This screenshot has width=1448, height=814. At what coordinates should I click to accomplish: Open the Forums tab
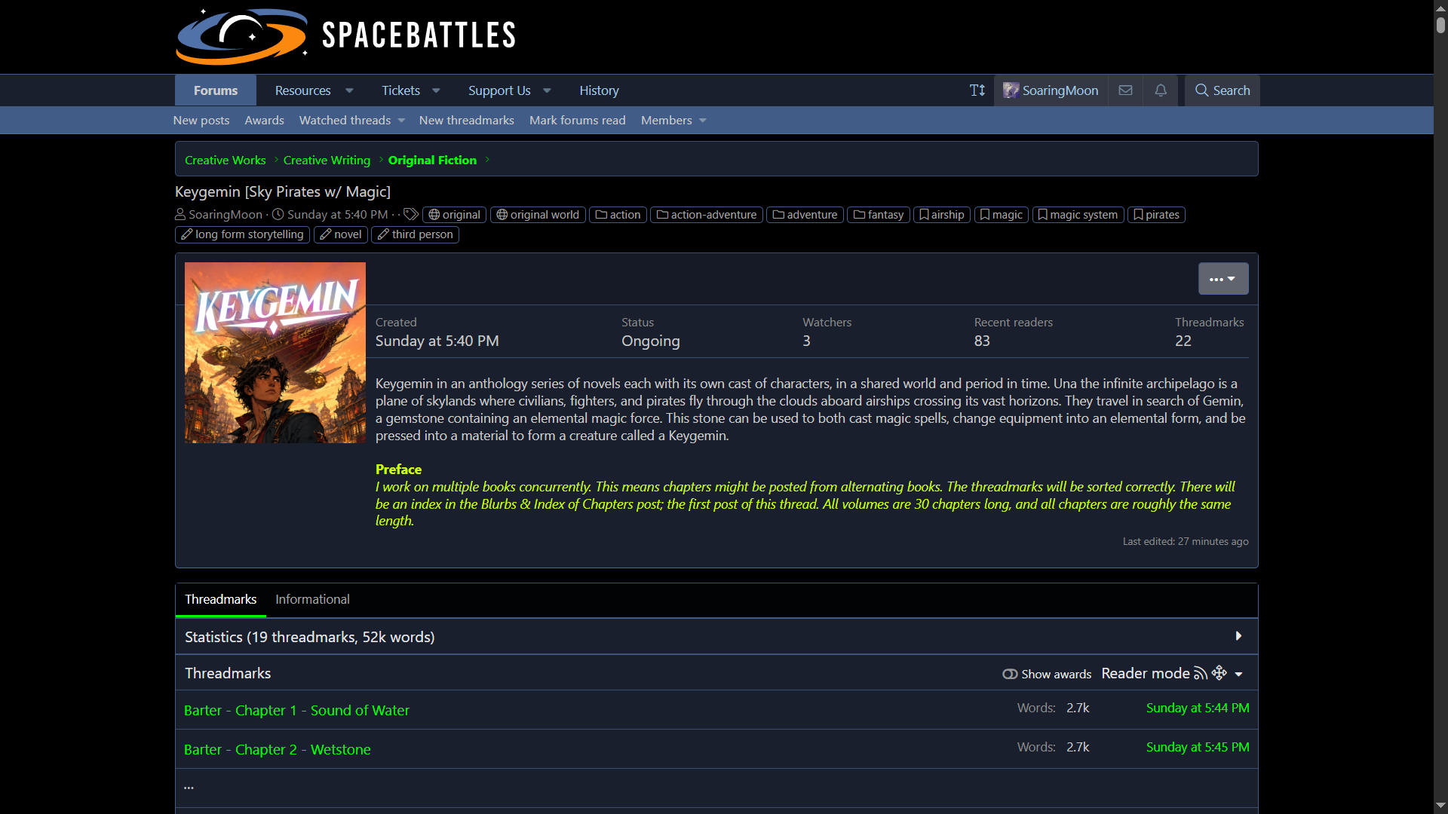(x=216, y=90)
